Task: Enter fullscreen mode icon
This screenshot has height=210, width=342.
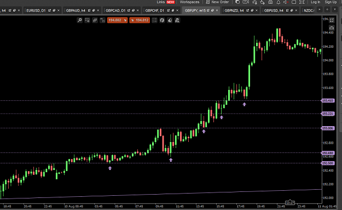Action: [x=302, y=2]
